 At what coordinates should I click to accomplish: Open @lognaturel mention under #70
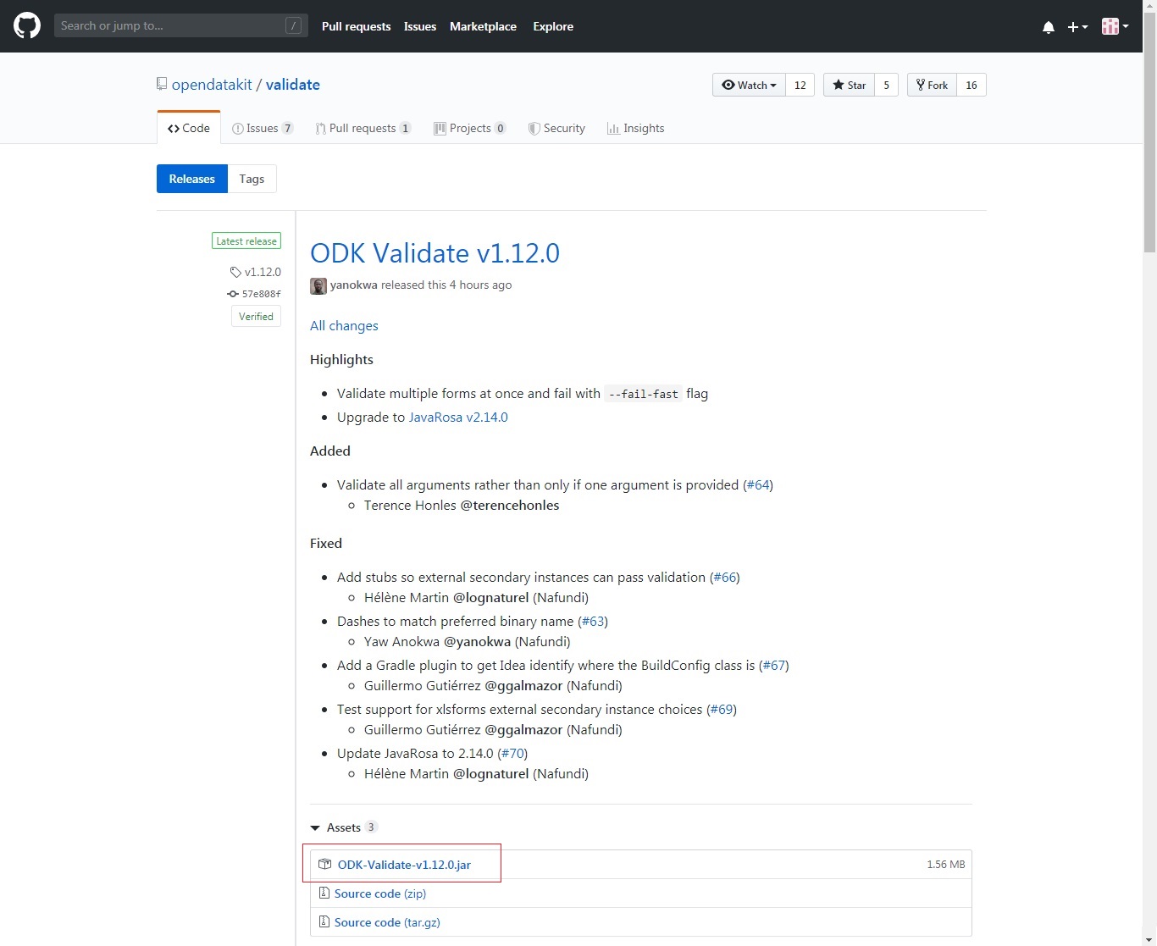491,774
